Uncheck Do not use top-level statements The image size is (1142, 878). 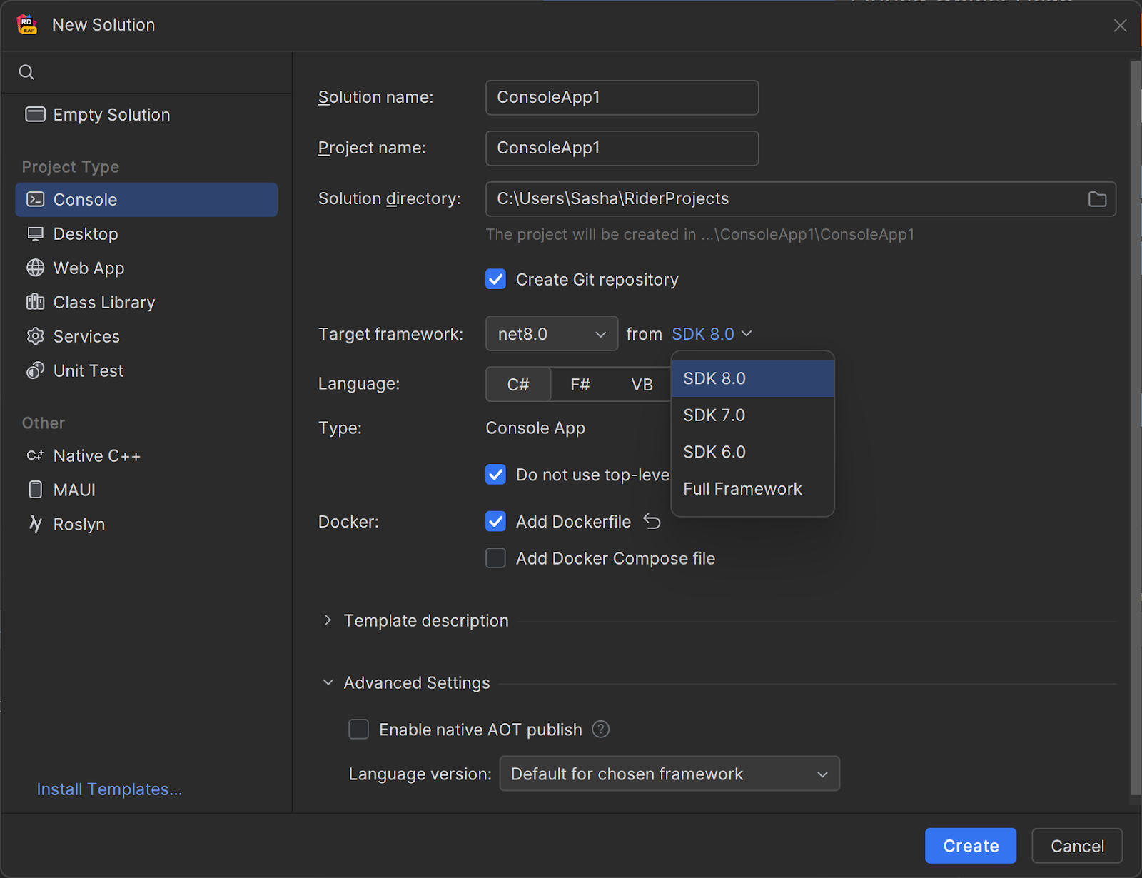click(x=495, y=475)
